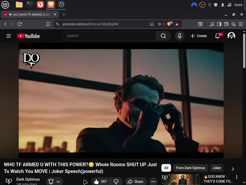Click the video player to pause
The image size is (246, 185).
(121, 100)
